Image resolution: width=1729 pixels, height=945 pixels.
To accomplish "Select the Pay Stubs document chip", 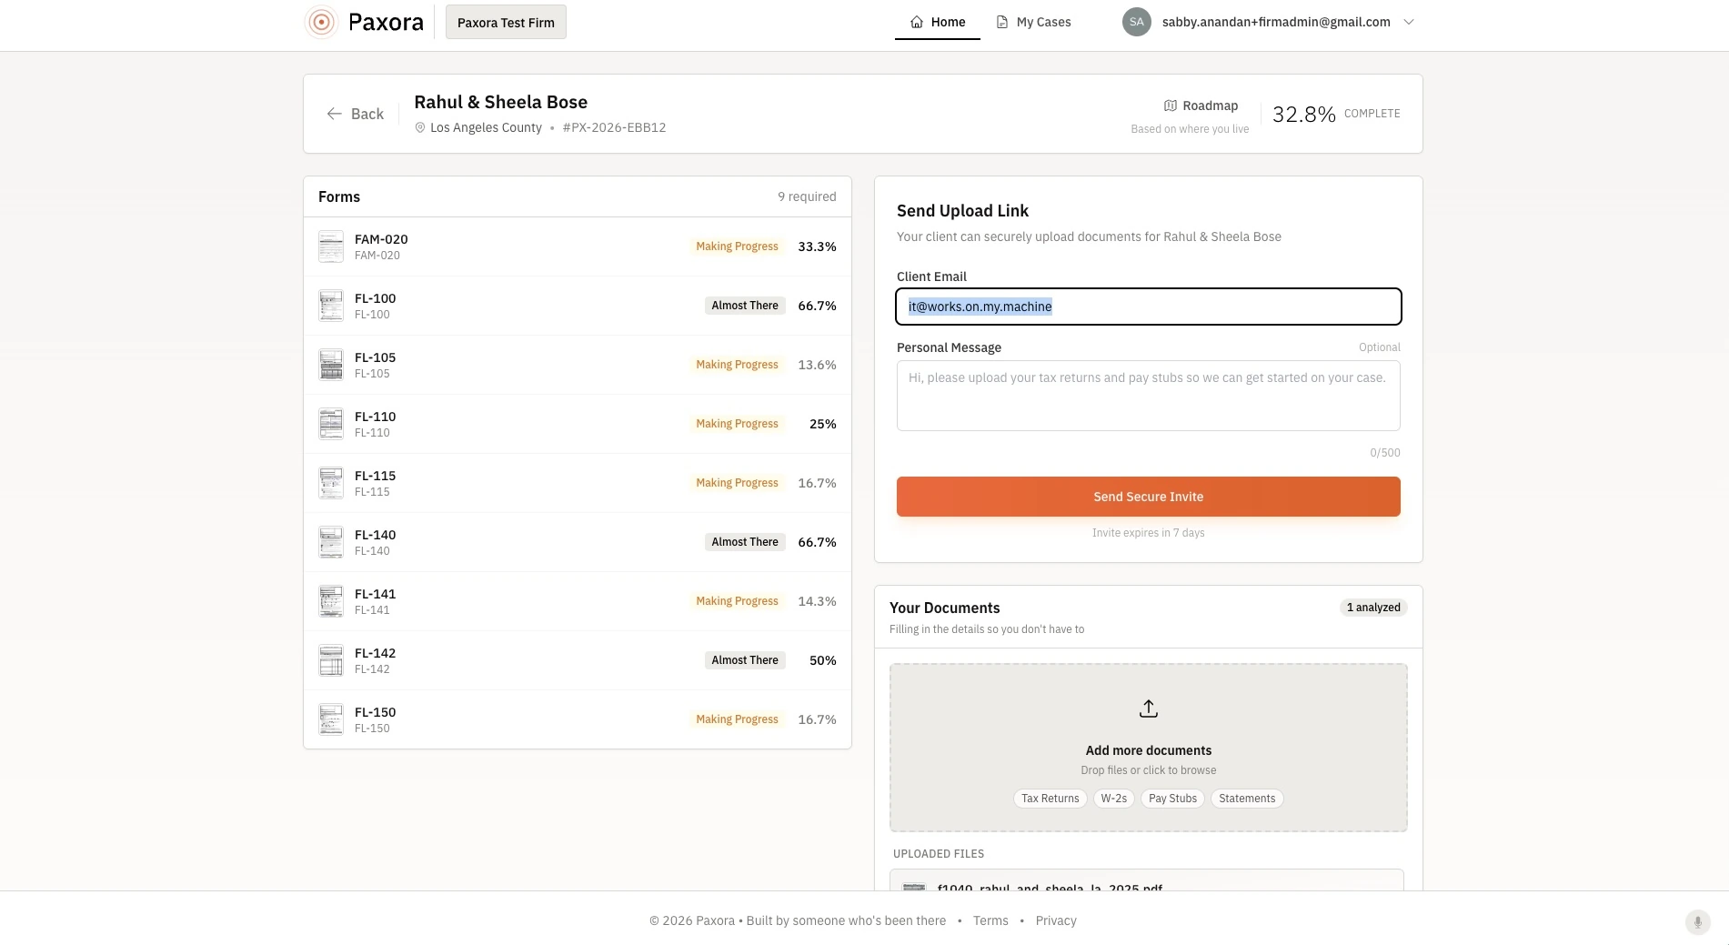I will (x=1172, y=799).
